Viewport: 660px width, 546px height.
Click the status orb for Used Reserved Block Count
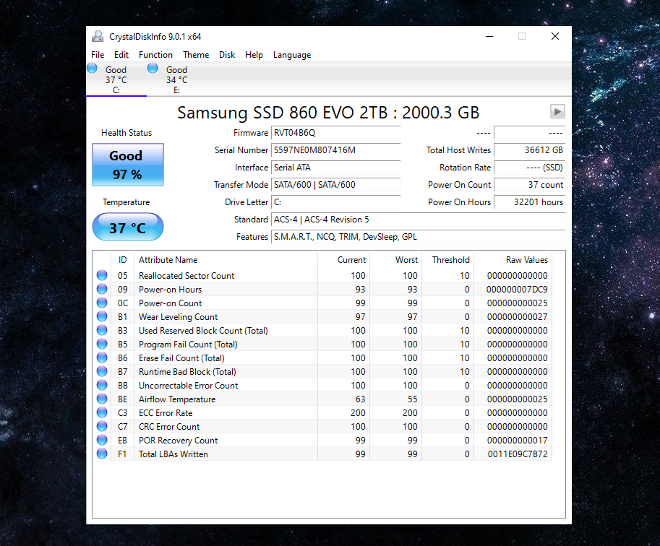tap(102, 330)
